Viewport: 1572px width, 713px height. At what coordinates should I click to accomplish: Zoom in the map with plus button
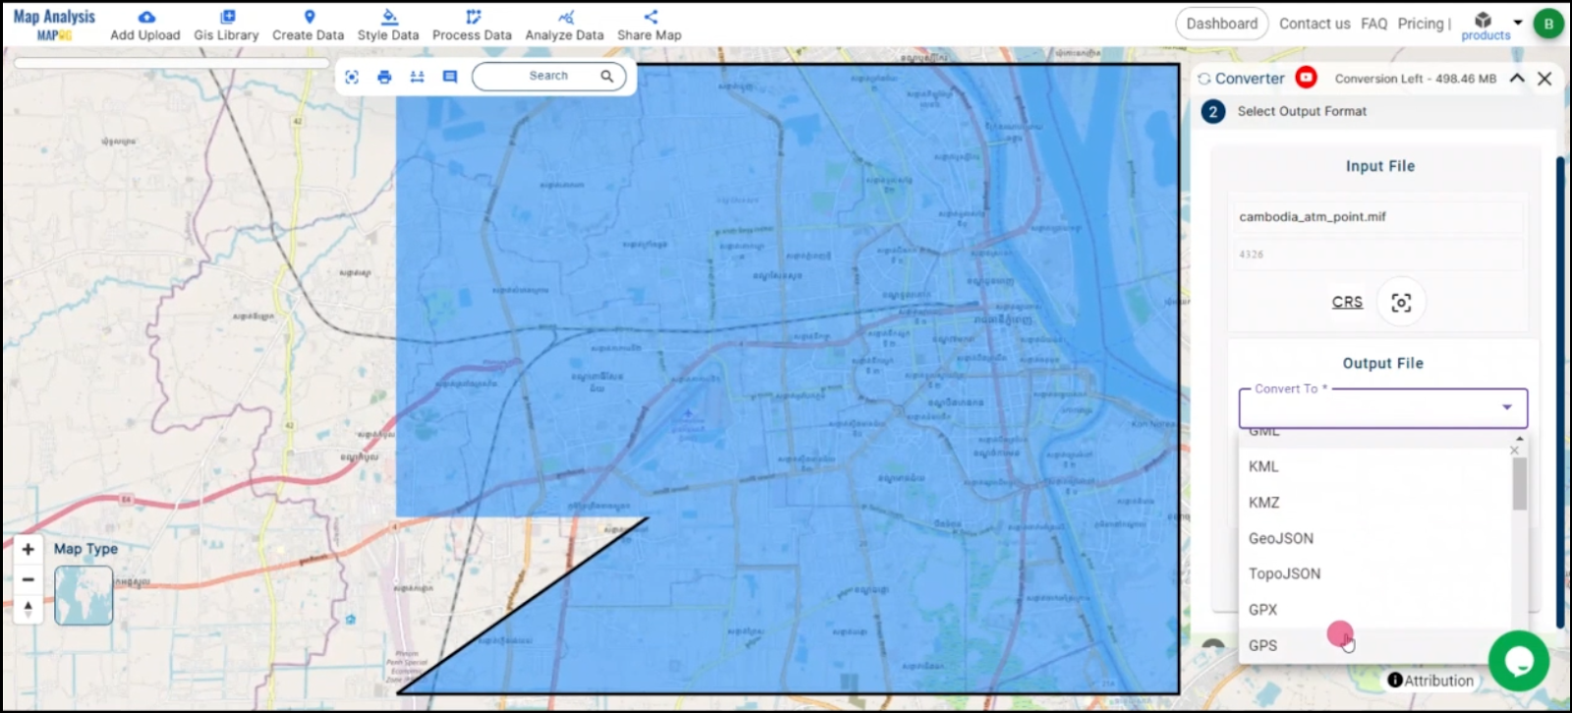tap(28, 549)
